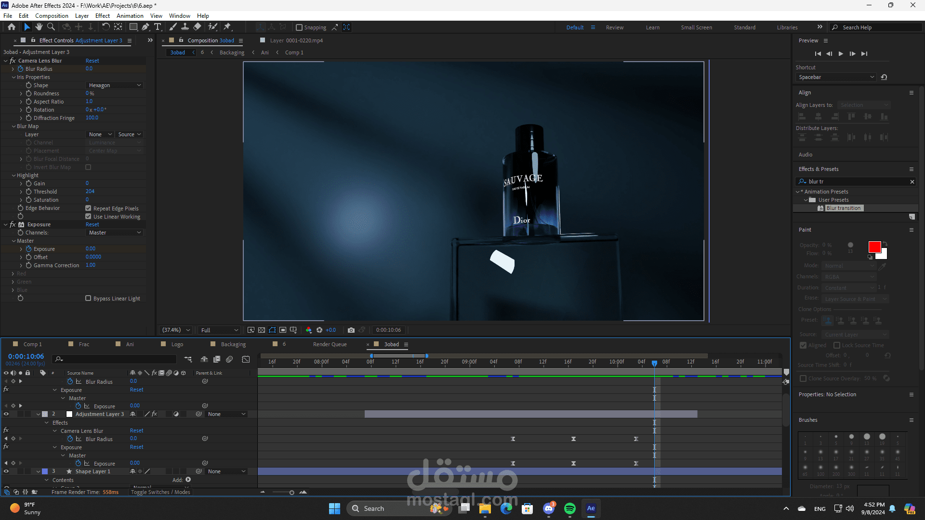Viewport: 925px width, 520px height.
Task: Open the viewer resolution Full dropdown
Action: coord(219,330)
